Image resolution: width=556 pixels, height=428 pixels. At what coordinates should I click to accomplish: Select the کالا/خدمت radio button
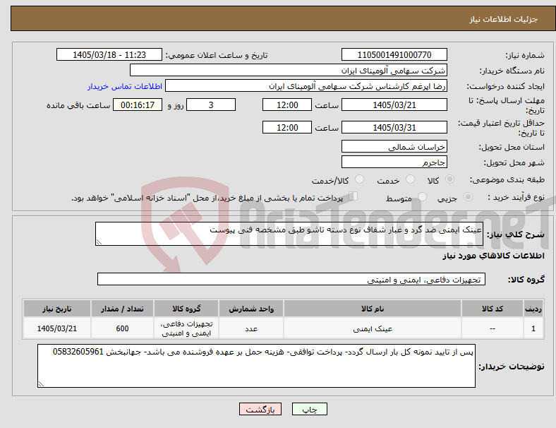click(x=359, y=179)
